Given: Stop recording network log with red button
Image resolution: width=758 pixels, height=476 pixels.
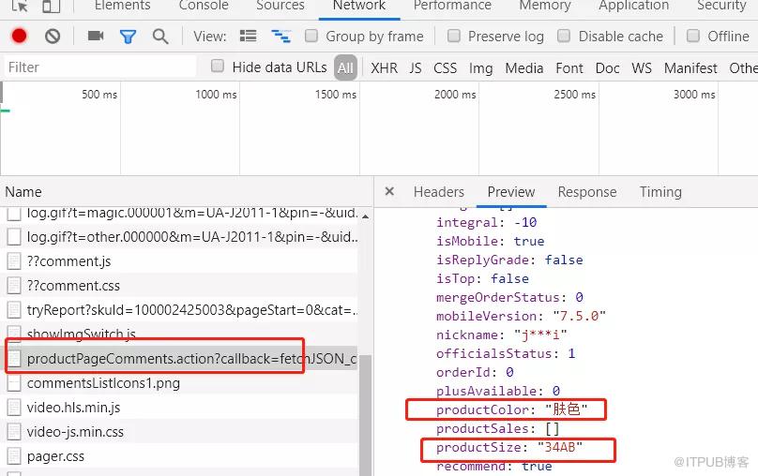Looking at the screenshot, I should tap(20, 37).
